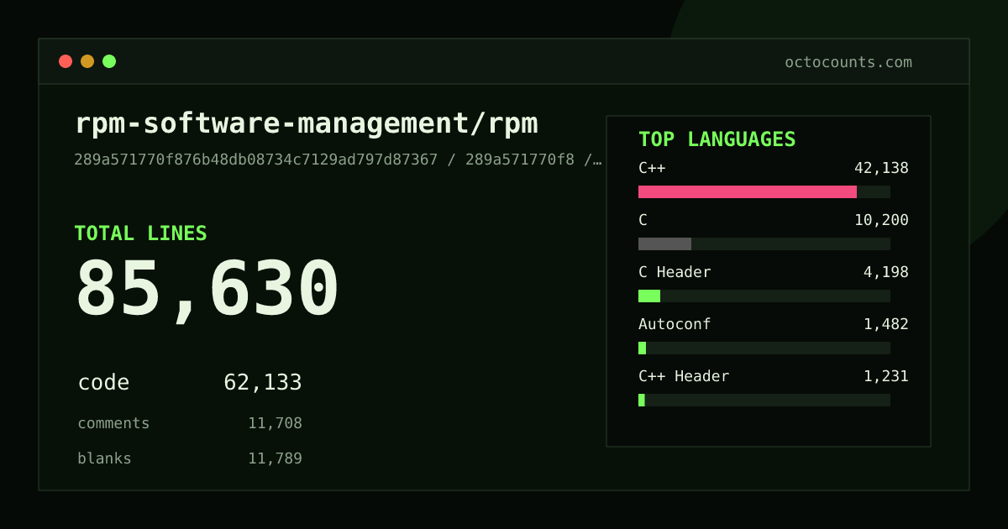Click the comments value 11,708

point(275,423)
